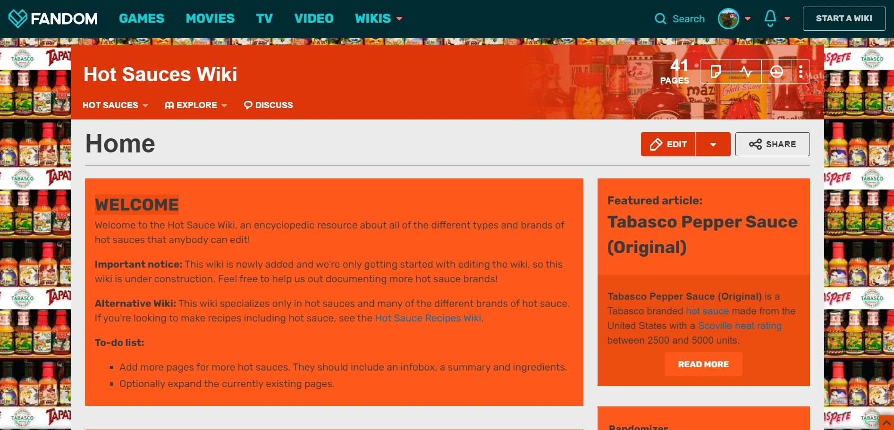This screenshot has width=894, height=430.
Task: Expand the Wikis dropdown arrow
Action: coord(399,19)
